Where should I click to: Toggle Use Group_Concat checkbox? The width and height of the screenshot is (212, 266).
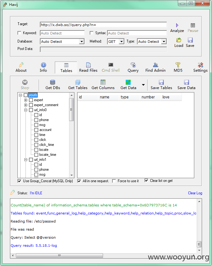click(x=19, y=181)
